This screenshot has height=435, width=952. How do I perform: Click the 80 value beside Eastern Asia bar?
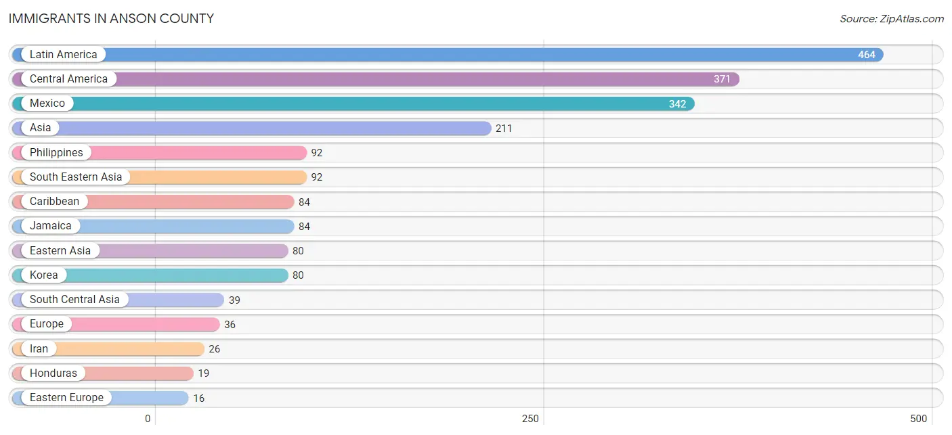[298, 251]
